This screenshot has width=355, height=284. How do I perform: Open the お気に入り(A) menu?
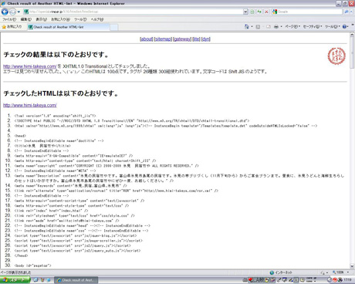[60, 19]
